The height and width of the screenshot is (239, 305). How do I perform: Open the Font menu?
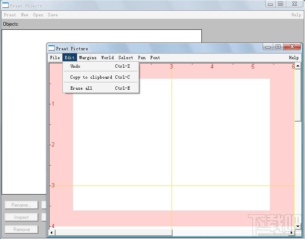[x=155, y=58]
